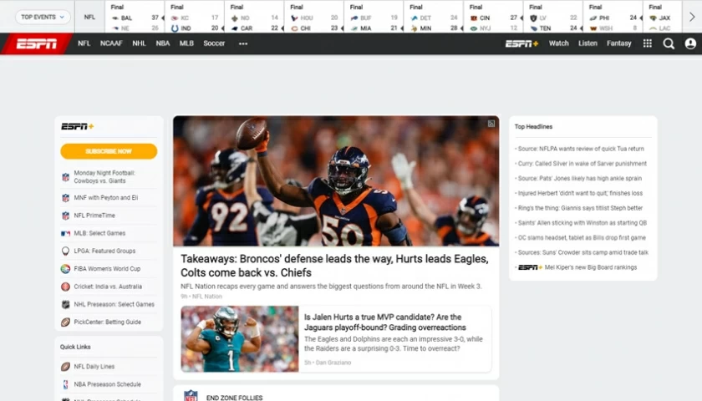The width and height of the screenshot is (702, 401).
Task: Click football icon beside NFL Daily Lines
Action: pyautogui.click(x=65, y=367)
